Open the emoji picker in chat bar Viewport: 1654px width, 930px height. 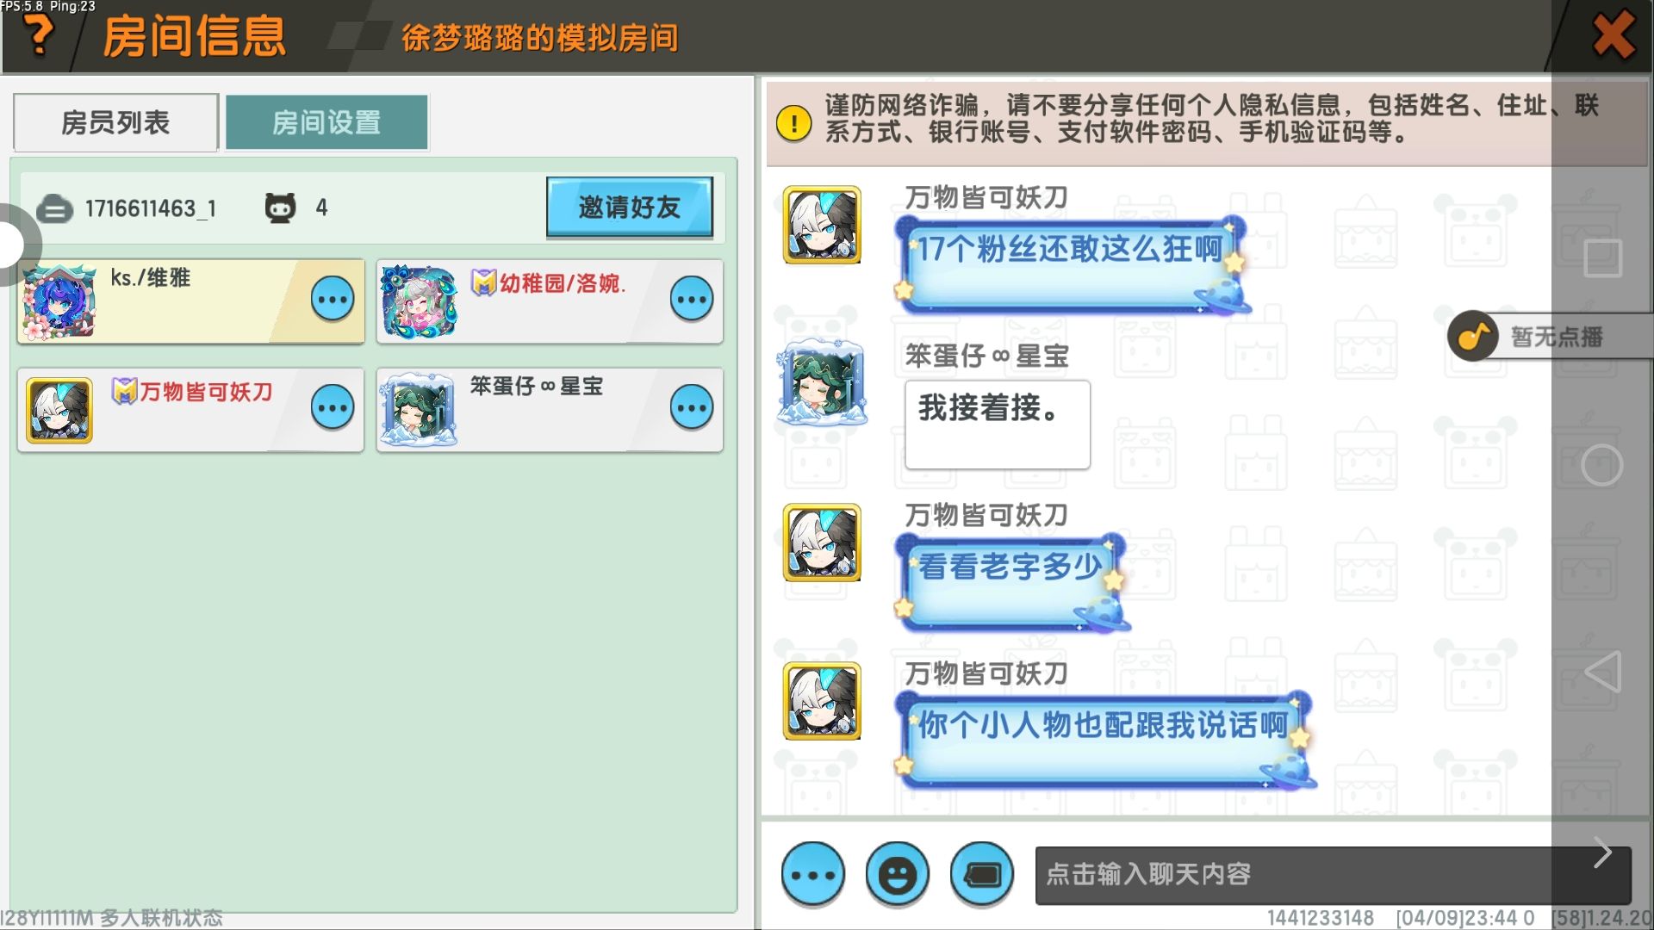click(x=898, y=875)
